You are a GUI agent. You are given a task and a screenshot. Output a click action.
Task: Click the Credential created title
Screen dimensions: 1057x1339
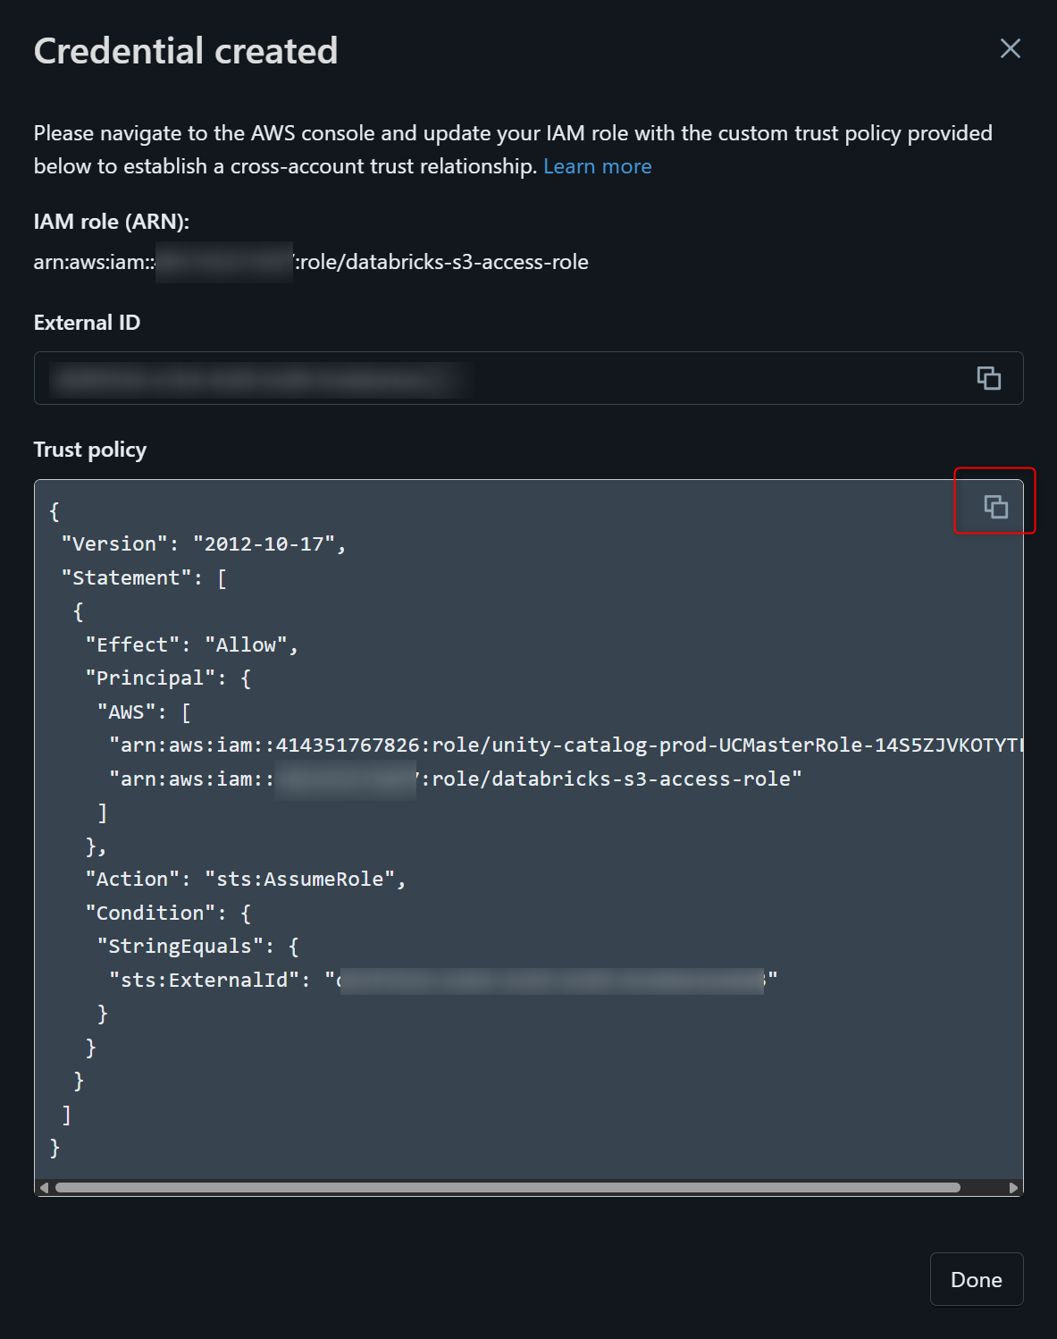(186, 51)
